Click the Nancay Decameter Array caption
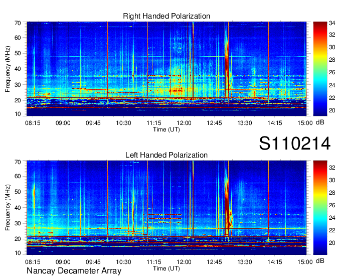The height and width of the screenshot is (277, 341). click(74, 271)
